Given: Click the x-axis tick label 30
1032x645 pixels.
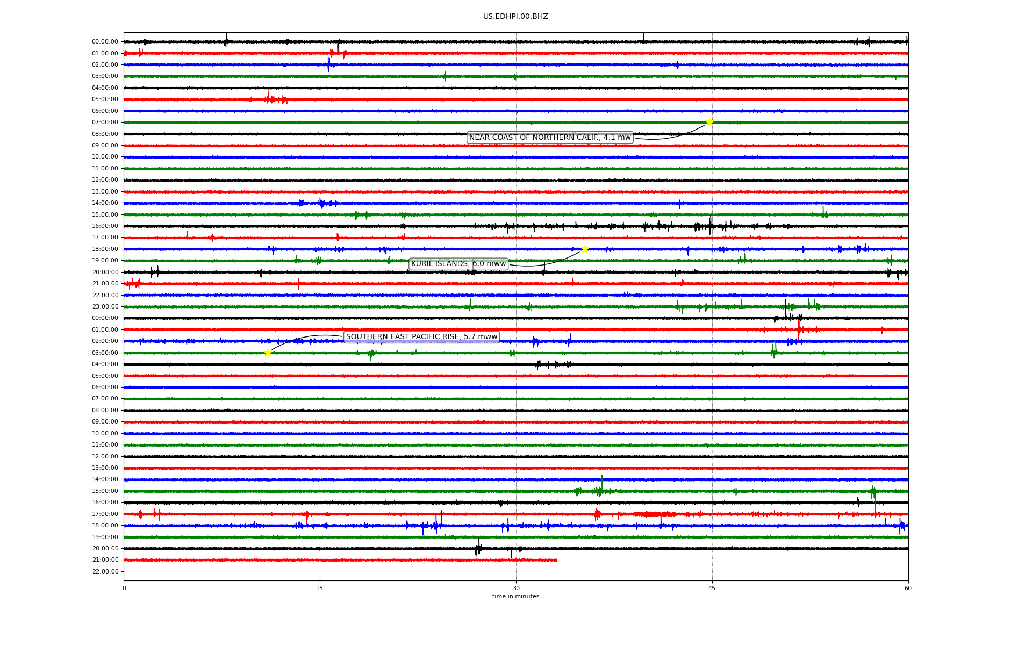Looking at the screenshot, I should (x=516, y=588).
